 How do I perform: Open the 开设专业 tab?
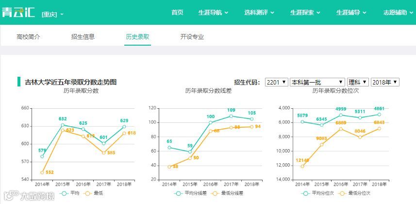[x=192, y=37]
